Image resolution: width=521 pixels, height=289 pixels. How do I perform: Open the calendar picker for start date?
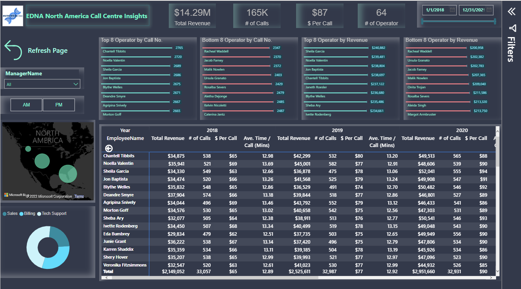click(453, 10)
